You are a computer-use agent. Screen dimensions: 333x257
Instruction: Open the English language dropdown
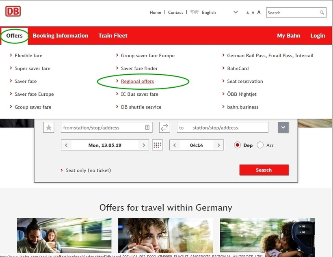pyautogui.click(x=236, y=12)
